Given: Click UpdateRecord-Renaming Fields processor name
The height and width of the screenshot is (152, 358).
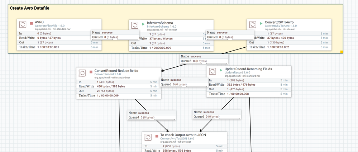Looking at the screenshot, I should 248,69.
